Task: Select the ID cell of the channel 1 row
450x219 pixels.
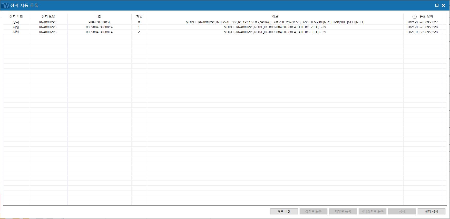Action: (99, 27)
